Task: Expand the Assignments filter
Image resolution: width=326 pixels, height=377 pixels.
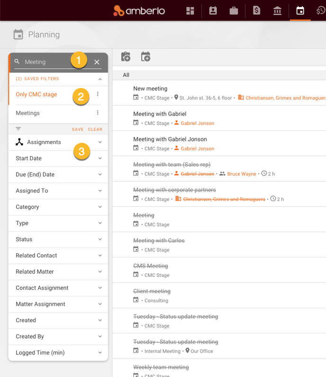Action: [x=100, y=142]
